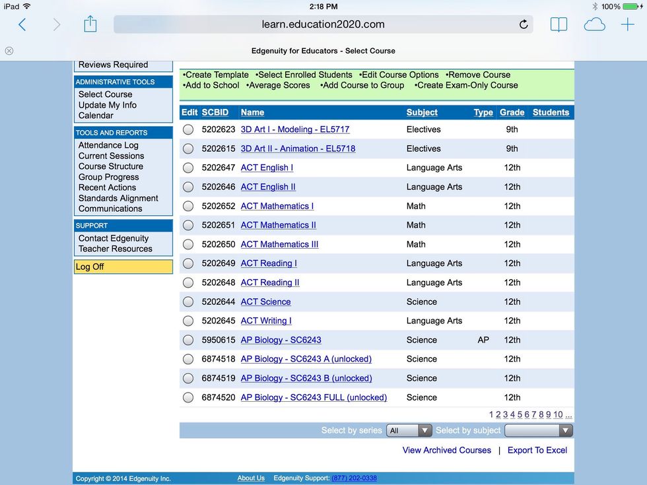647x485 pixels.
Task: Open Calendar under Administrative Tools
Action: tap(96, 115)
